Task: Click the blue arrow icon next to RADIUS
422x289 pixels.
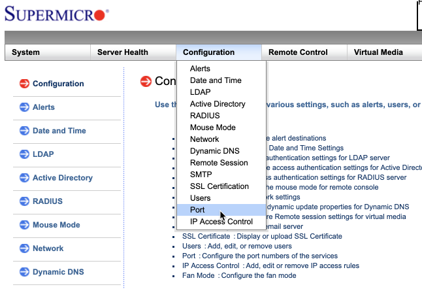Action: click(24, 201)
